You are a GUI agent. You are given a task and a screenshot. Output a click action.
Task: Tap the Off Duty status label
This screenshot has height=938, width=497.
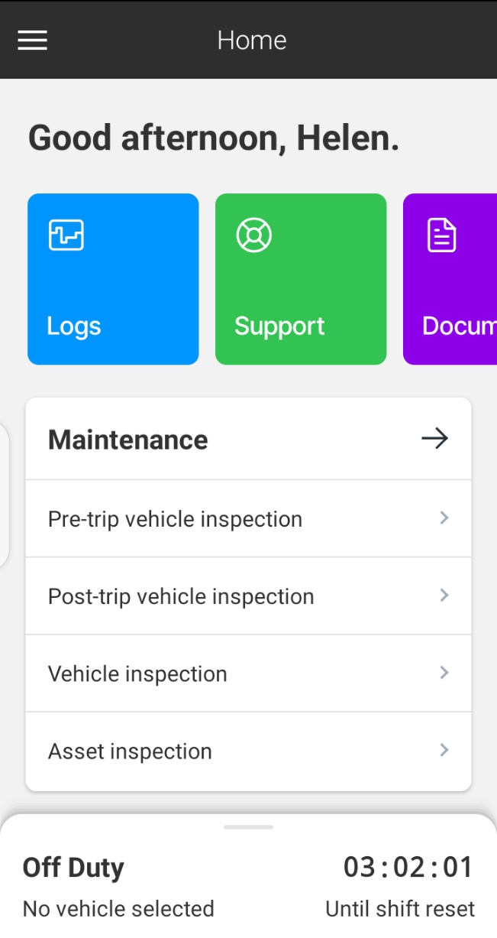pos(73,867)
